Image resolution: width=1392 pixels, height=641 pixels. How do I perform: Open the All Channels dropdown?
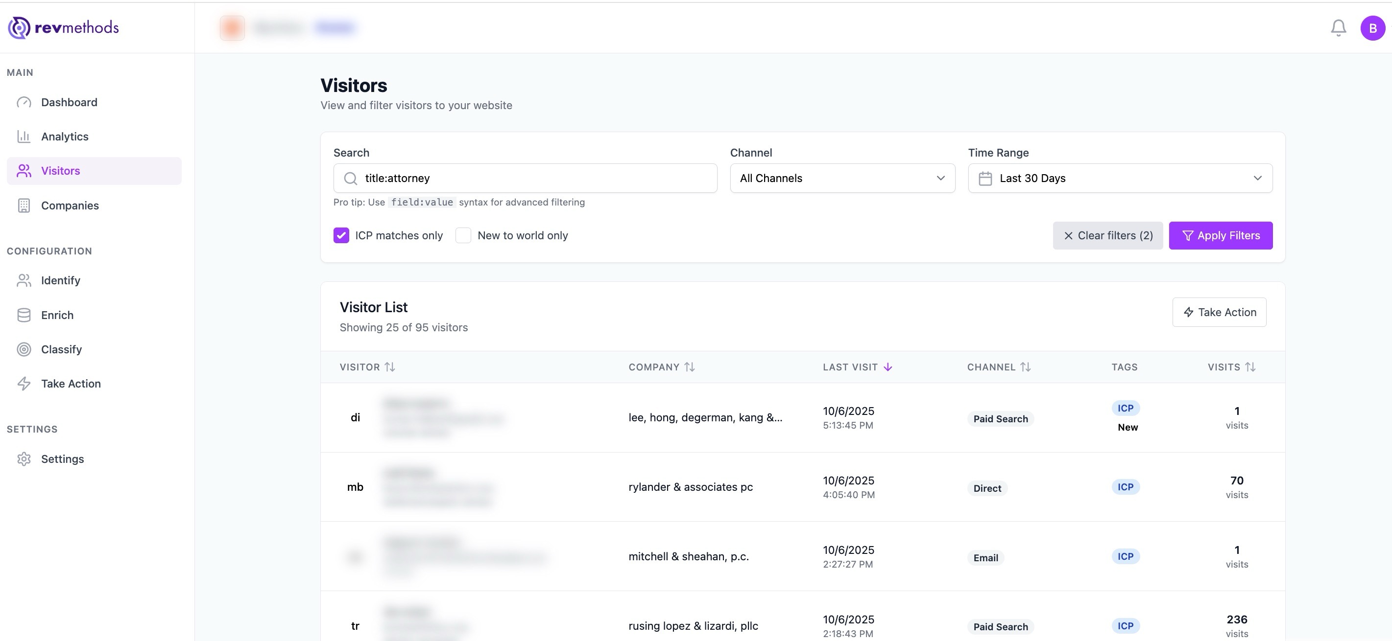[x=842, y=178]
